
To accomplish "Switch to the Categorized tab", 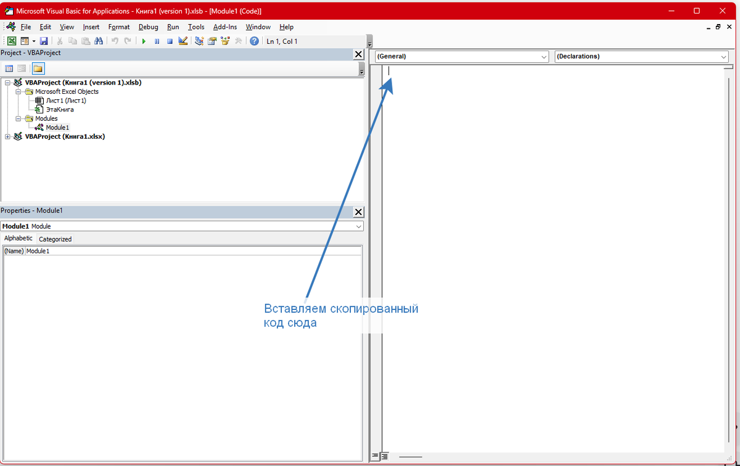I will coord(55,239).
